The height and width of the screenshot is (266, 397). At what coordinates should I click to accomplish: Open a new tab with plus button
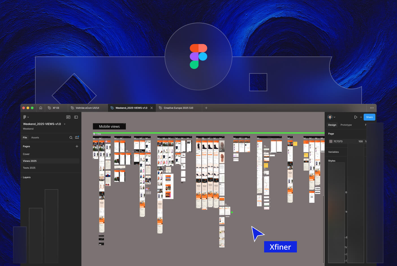206,108
